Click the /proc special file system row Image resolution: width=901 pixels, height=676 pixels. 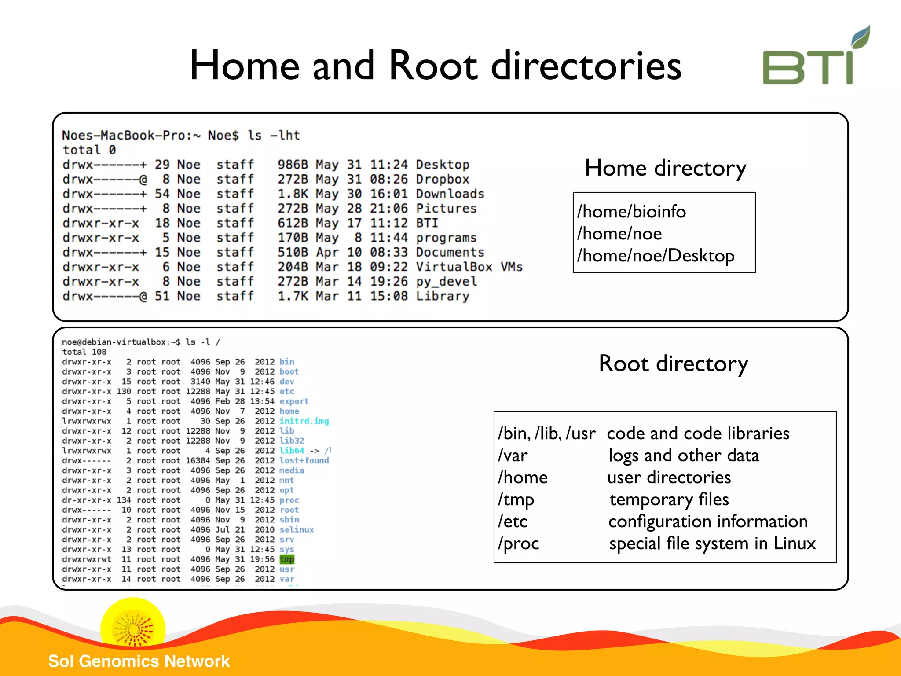tap(656, 544)
